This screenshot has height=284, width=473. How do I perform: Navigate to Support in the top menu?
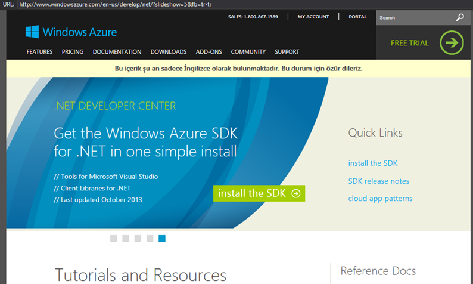click(x=287, y=52)
